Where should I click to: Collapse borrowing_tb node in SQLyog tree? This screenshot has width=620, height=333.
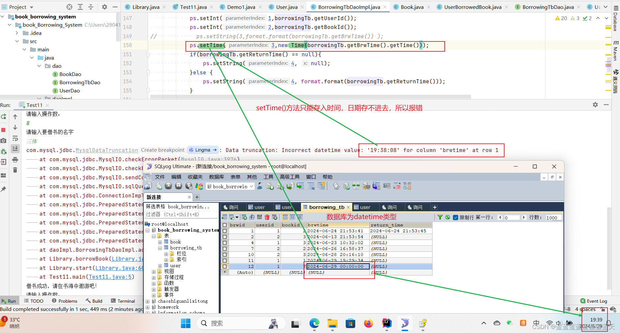tap(160, 248)
